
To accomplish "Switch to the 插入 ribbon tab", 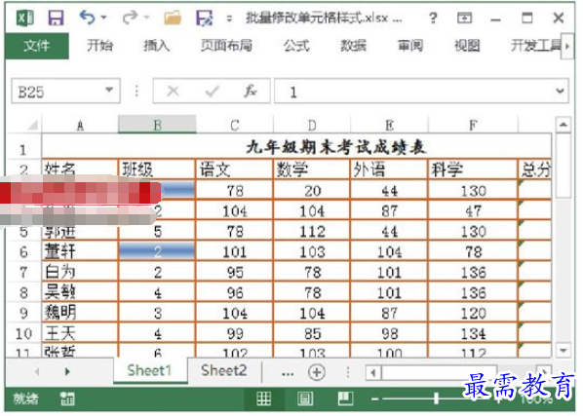I will (157, 46).
